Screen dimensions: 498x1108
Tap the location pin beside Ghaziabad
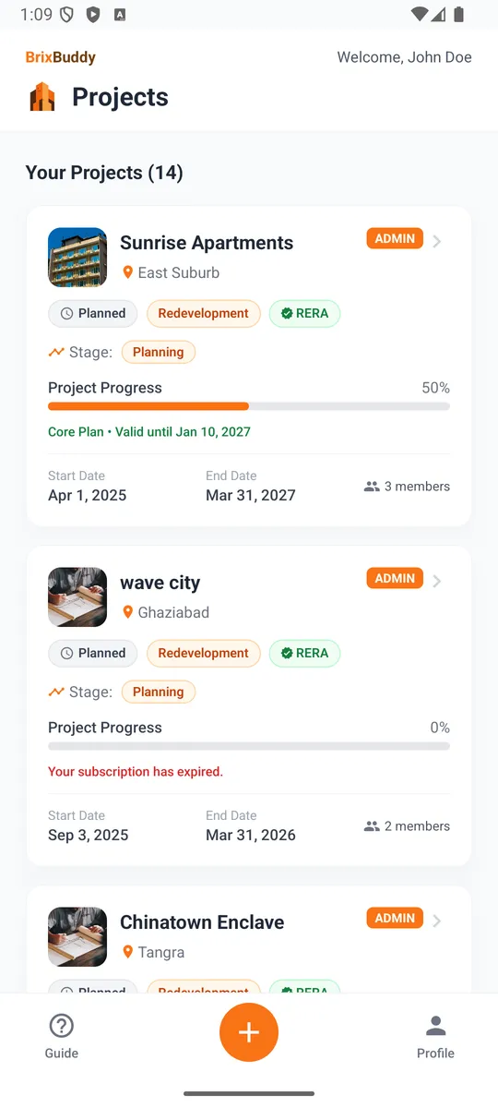(127, 612)
